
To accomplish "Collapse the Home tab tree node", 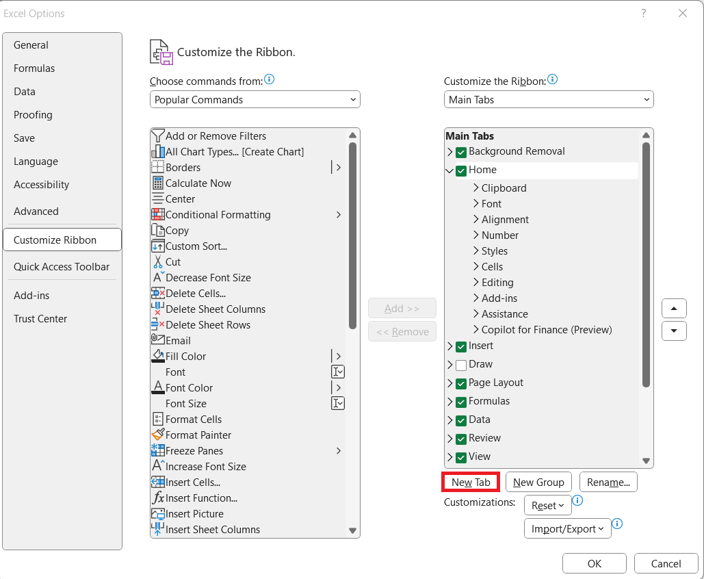I will pyautogui.click(x=449, y=170).
